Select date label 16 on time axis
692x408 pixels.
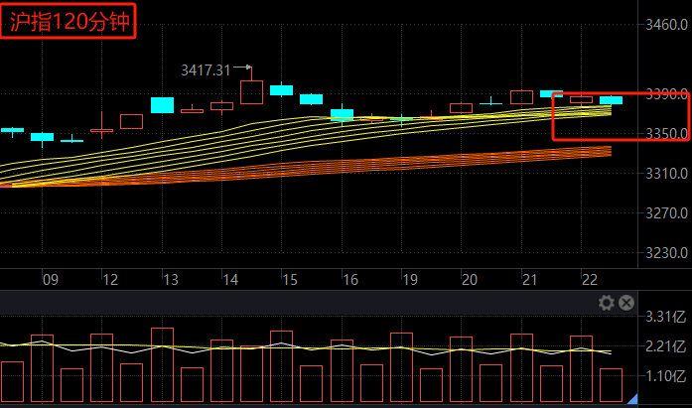click(350, 280)
